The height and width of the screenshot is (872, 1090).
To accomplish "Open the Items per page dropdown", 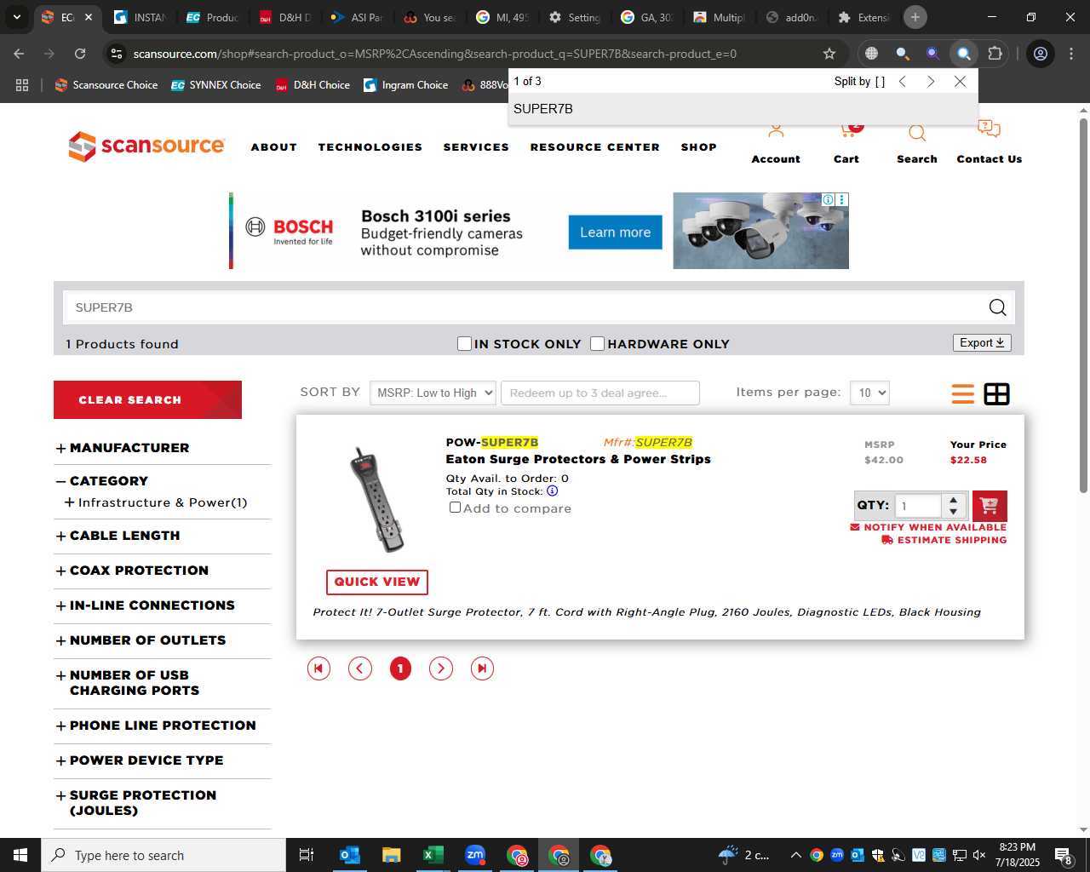I will (x=869, y=393).
